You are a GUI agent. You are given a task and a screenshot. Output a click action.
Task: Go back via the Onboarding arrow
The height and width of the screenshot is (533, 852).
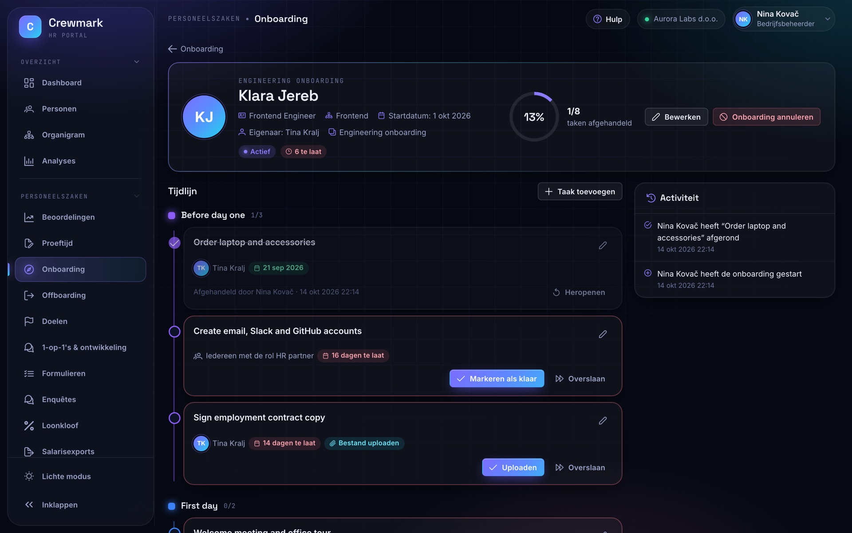click(196, 49)
